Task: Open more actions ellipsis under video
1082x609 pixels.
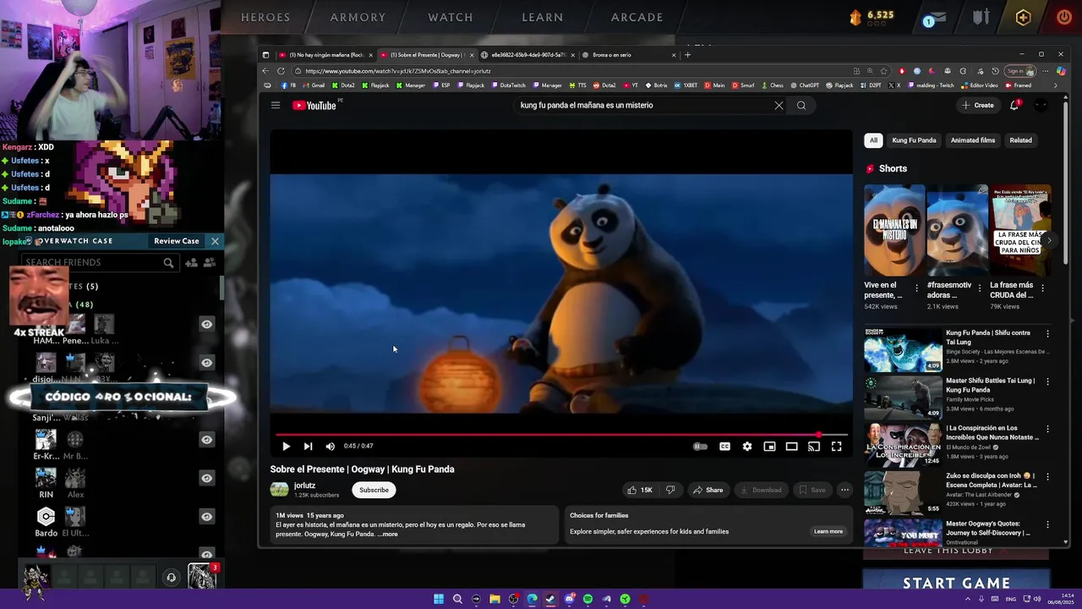Action: pos(844,490)
